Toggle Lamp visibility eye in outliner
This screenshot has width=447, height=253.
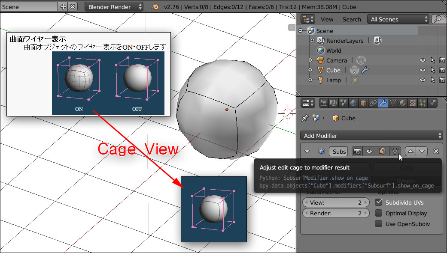(423, 80)
